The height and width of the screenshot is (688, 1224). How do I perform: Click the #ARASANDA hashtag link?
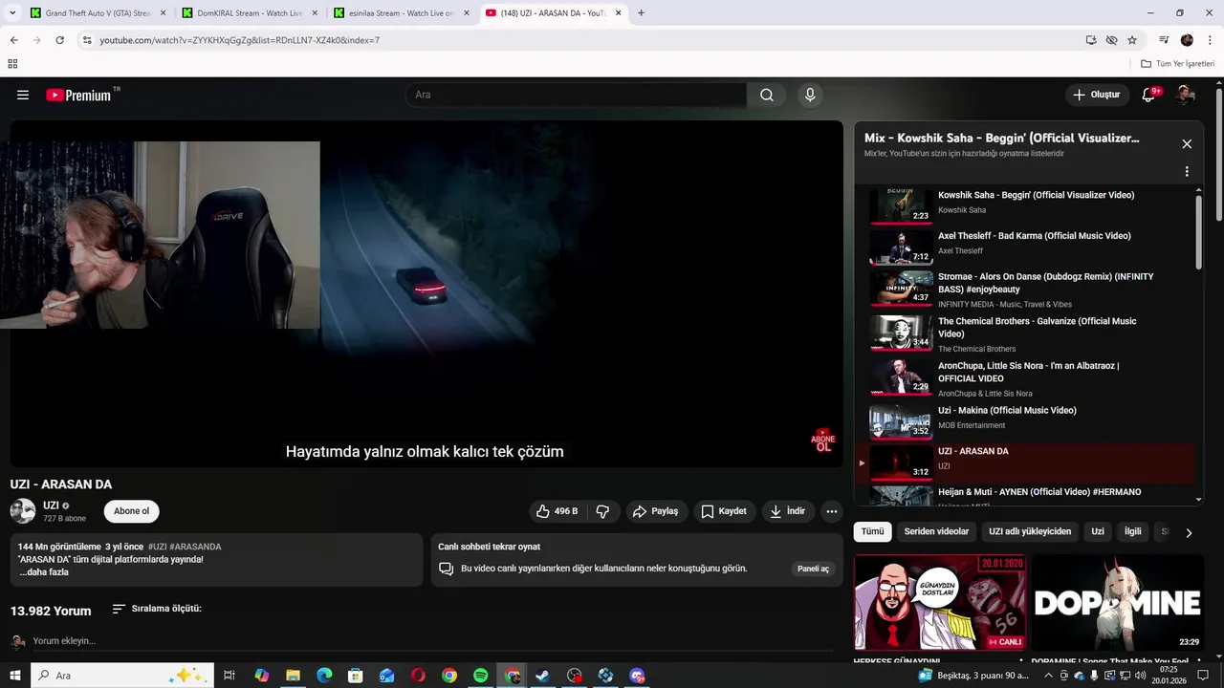(x=195, y=547)
